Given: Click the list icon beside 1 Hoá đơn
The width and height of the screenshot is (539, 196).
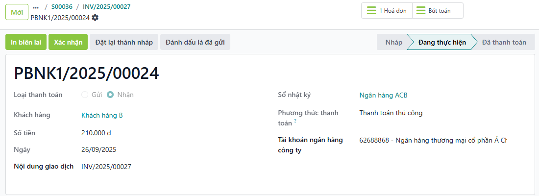Looking at the screenshot, I should (x=371, y=10).
